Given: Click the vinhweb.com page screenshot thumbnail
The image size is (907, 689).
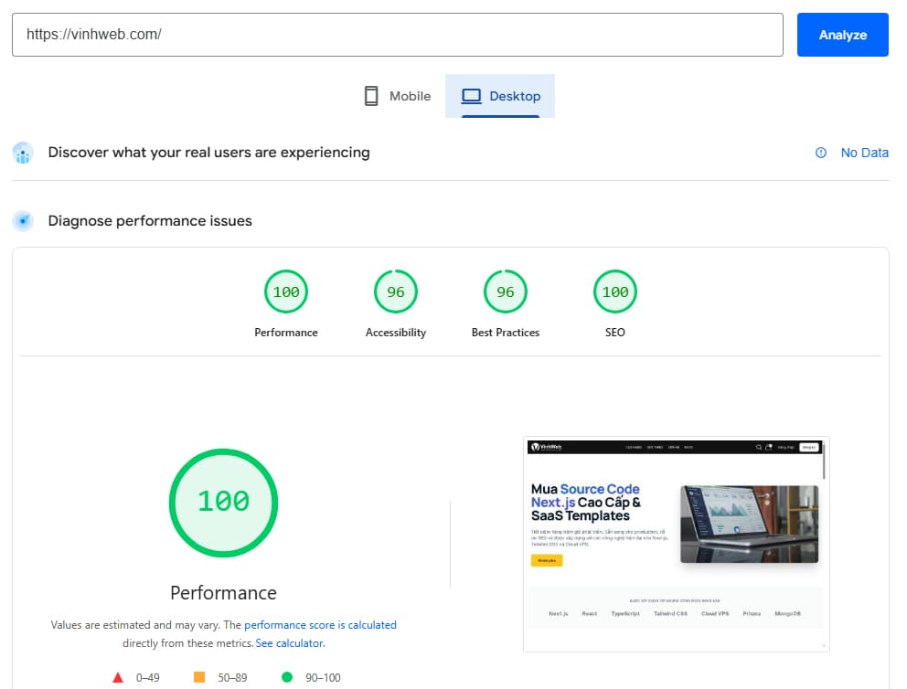Looking at the screenshot, I should coord(676,543).
